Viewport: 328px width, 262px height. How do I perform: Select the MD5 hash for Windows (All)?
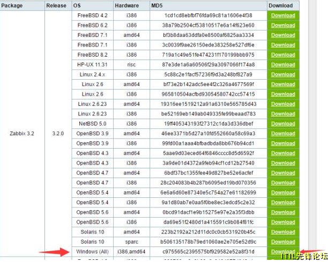click(208, 251)
